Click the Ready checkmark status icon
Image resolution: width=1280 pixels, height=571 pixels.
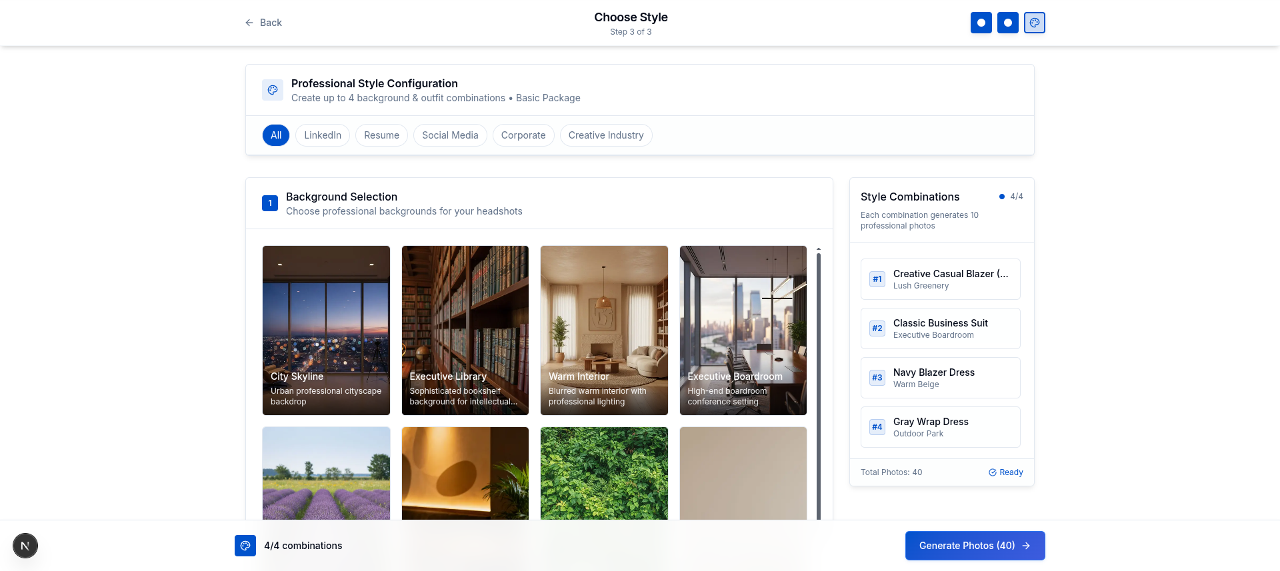(993, 472)
